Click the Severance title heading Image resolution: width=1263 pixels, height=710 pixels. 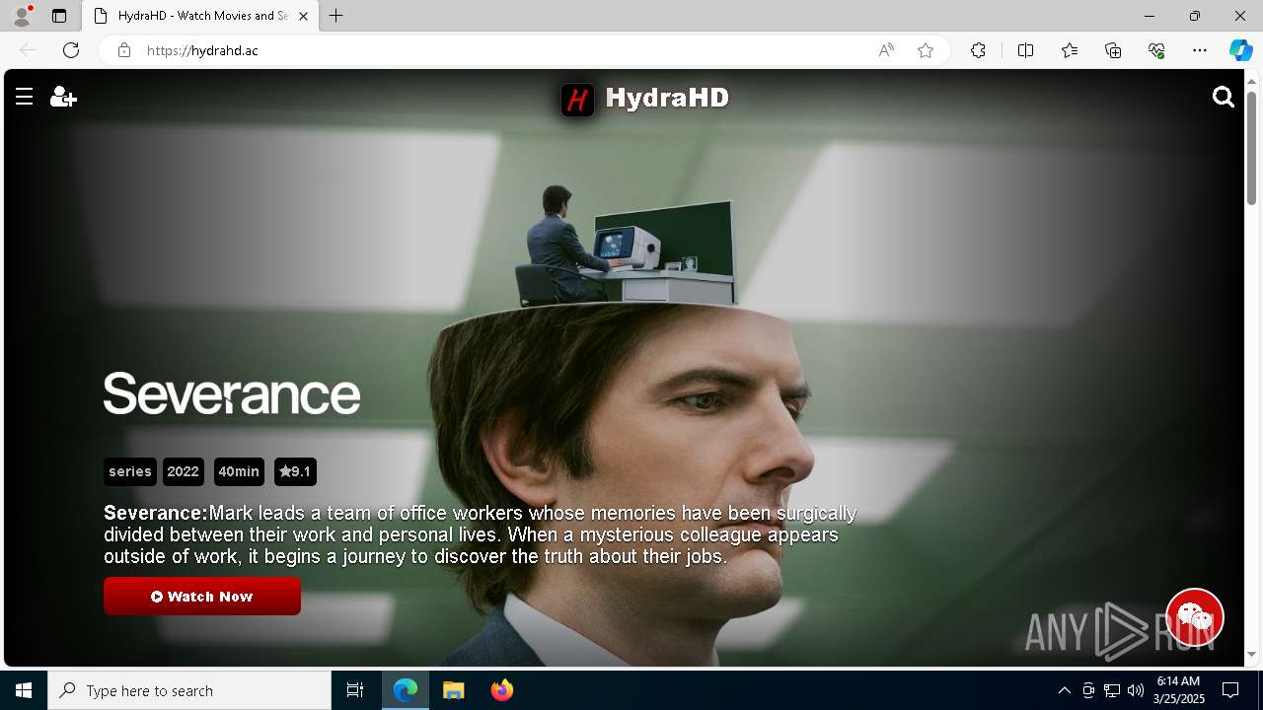[x=232, y=393]
